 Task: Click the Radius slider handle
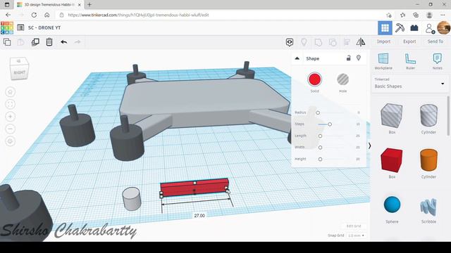point(318,112)
